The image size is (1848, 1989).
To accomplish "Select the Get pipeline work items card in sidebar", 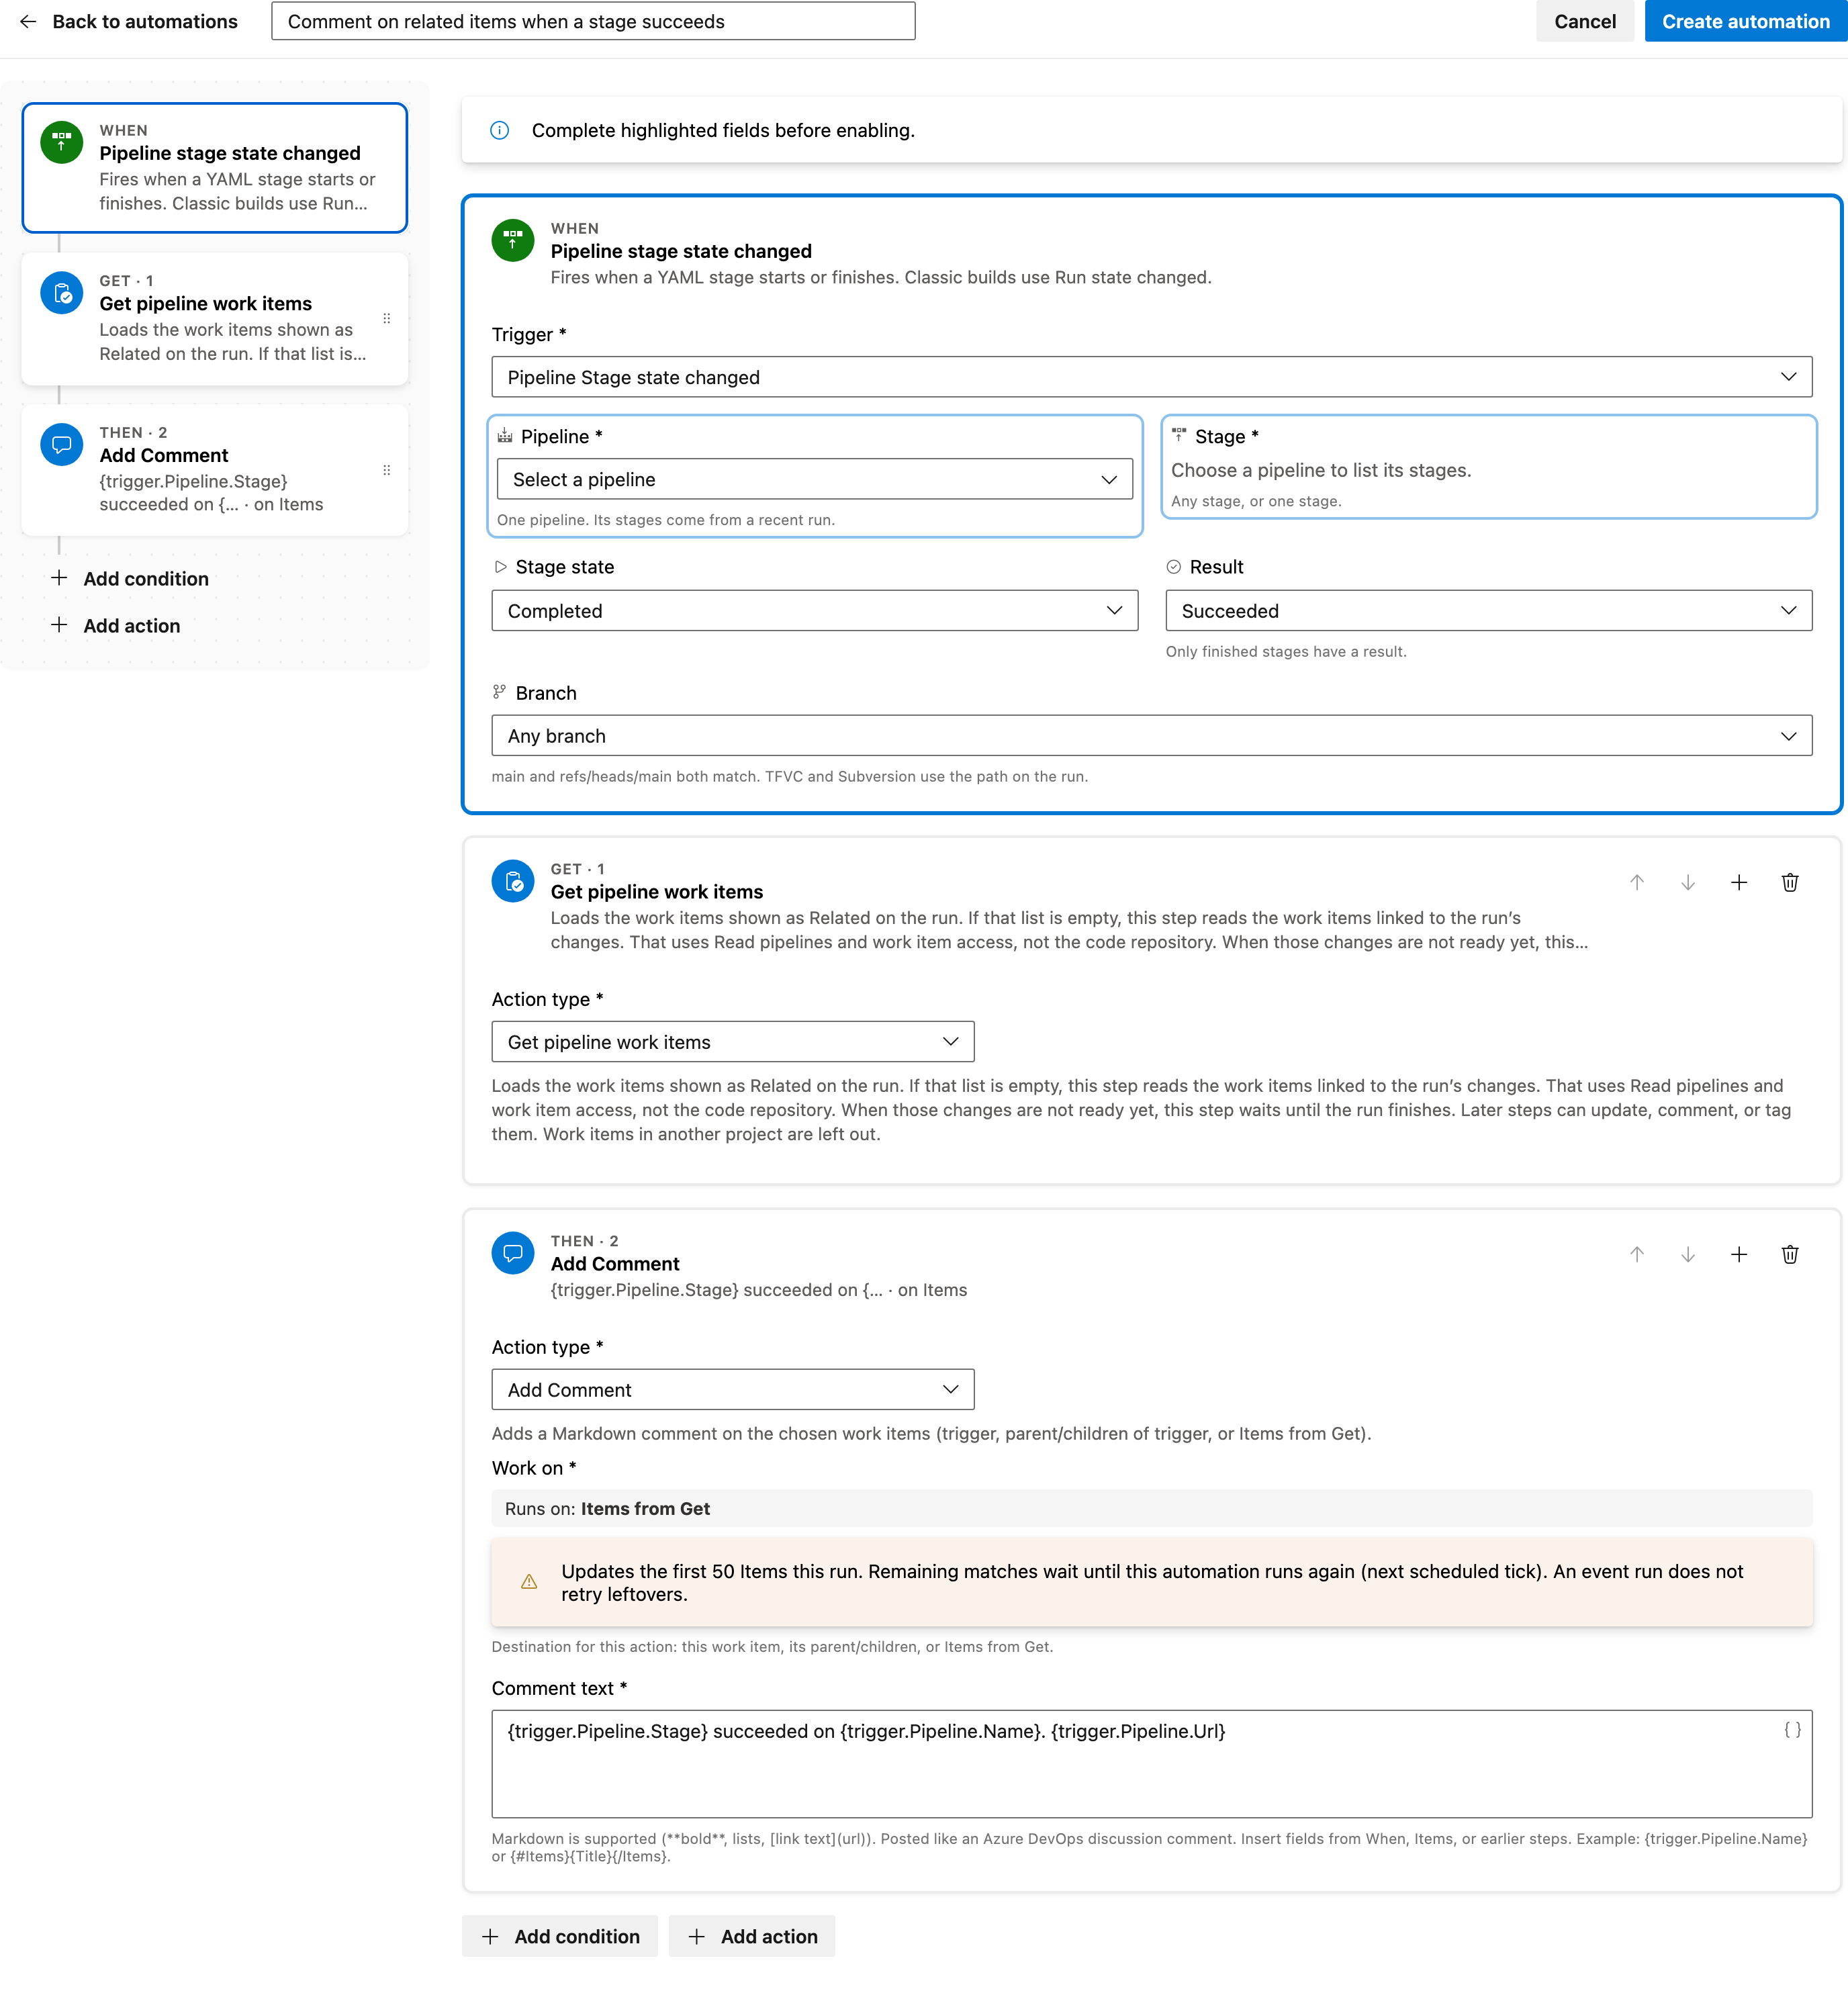I will coord(214,319).
